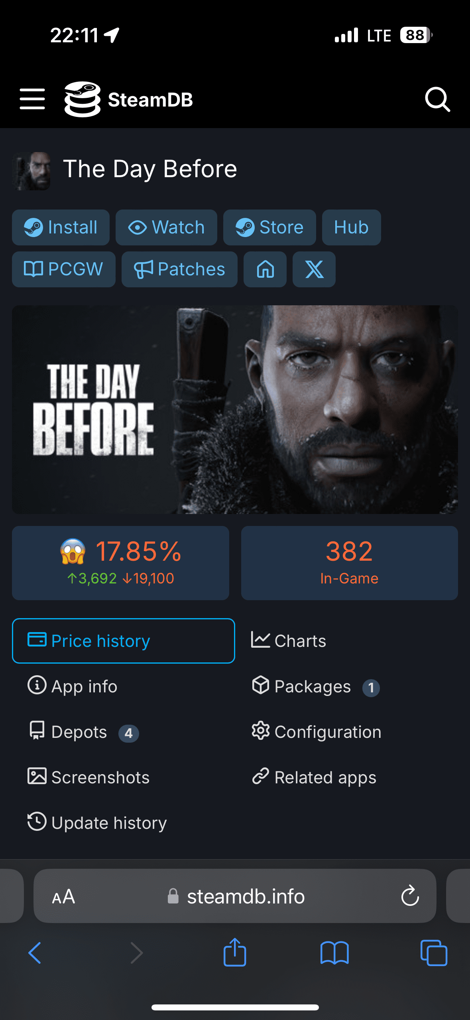Open the hamburger navigation menu
470x1020 pixels.
point(32,99)
